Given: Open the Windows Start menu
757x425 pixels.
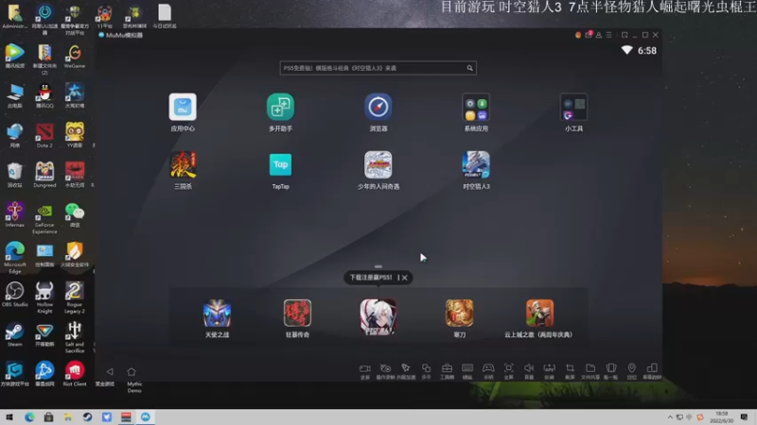Looking at the screenshot, I should 9,417.
